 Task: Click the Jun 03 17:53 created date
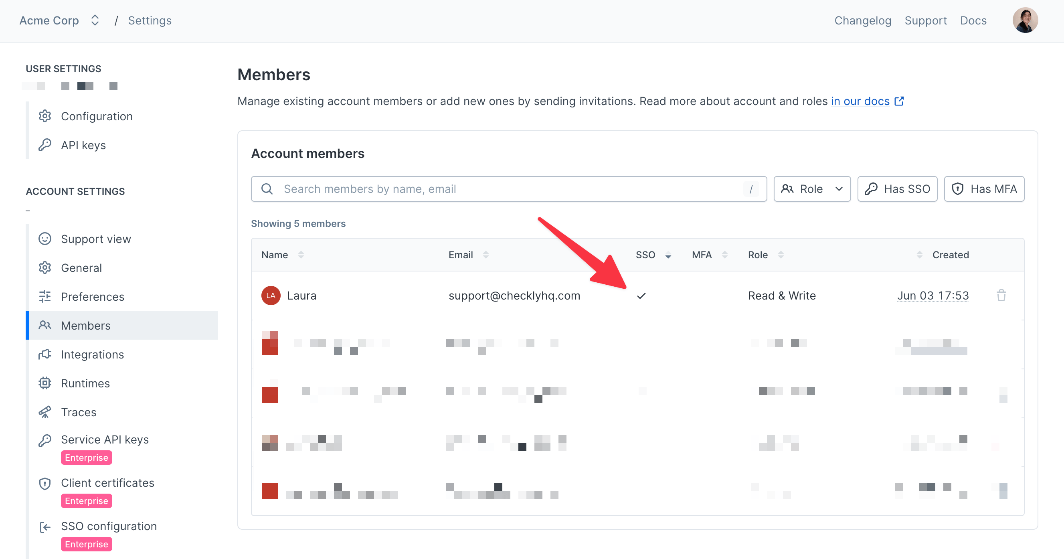click(933, 296)
